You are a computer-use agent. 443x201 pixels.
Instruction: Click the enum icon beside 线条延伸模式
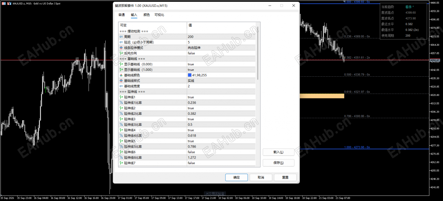[121, 48]
